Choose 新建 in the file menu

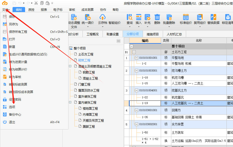[x=34, y=47]
